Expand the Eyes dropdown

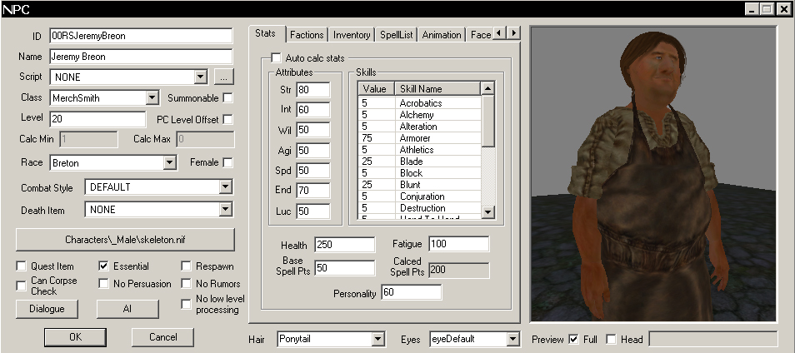coord(512,340)
